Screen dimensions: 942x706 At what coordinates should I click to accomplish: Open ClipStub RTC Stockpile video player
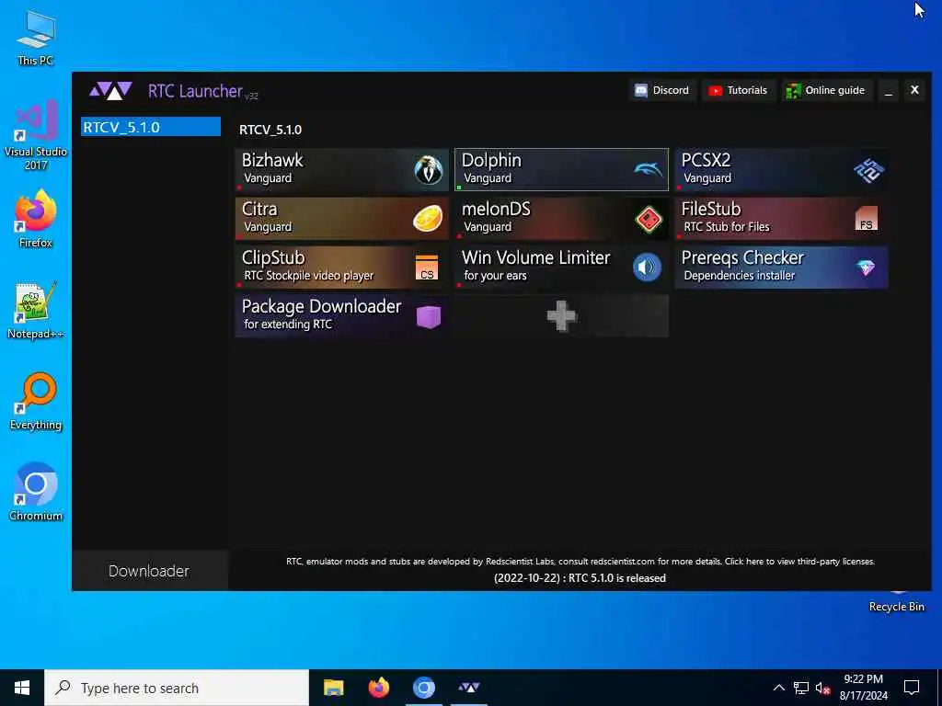point(342,268)
